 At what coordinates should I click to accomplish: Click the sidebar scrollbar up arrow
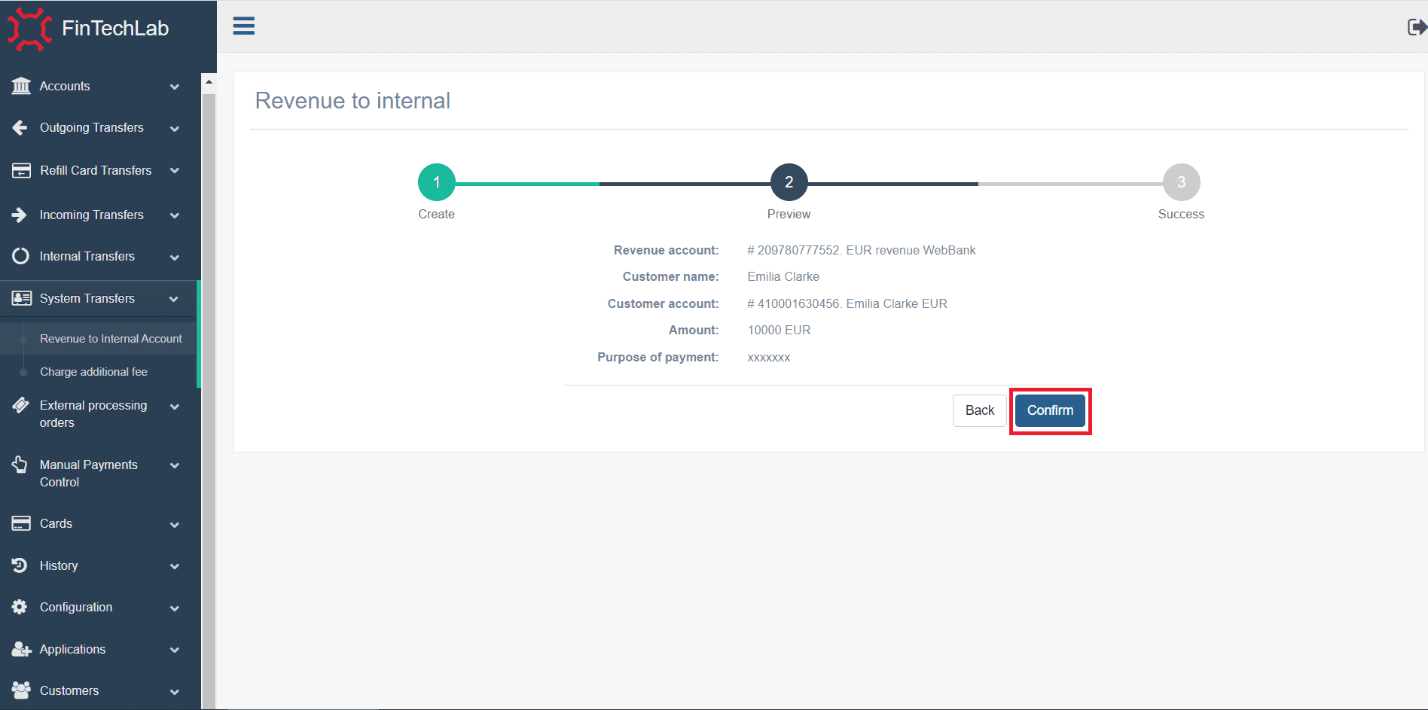click(x=209, y=81)
